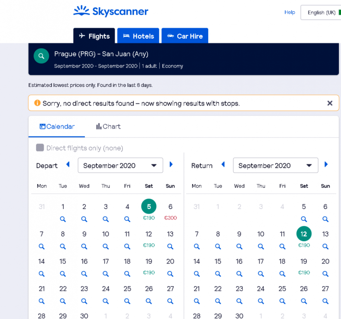Go to previous month in Return calendar
Image resolution: width=341 pixels, height=319 pixels.
223,165
